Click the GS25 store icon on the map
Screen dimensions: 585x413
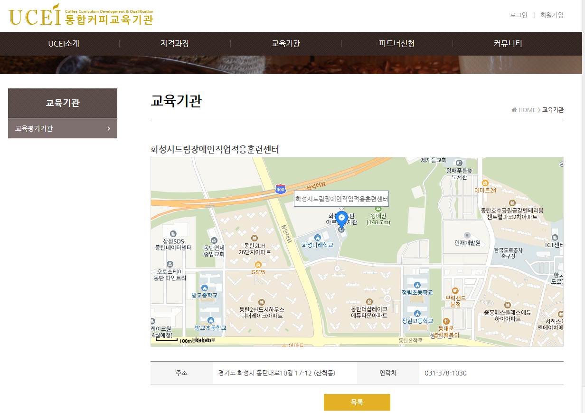[x=258, y=265]
